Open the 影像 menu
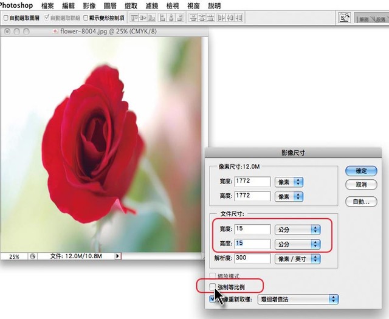The width and height of the screenshot is (389, 319). tap(89, 5)
